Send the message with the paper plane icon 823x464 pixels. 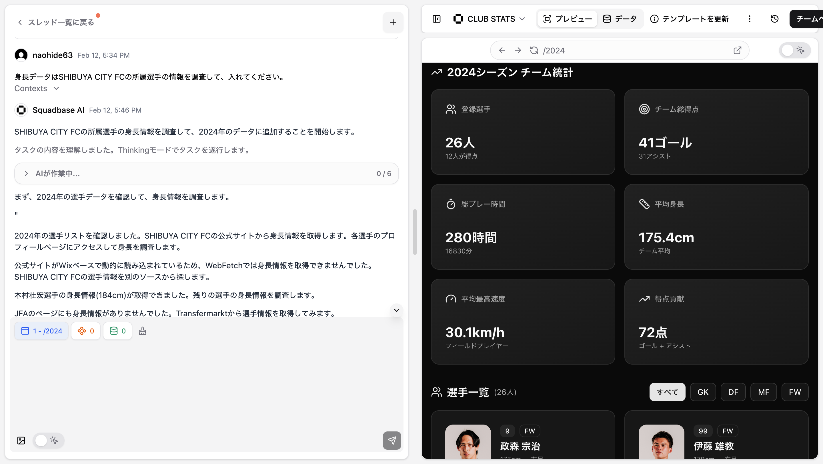392,441
